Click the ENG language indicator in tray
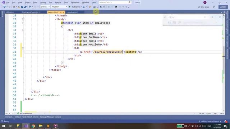 [209, 126]
